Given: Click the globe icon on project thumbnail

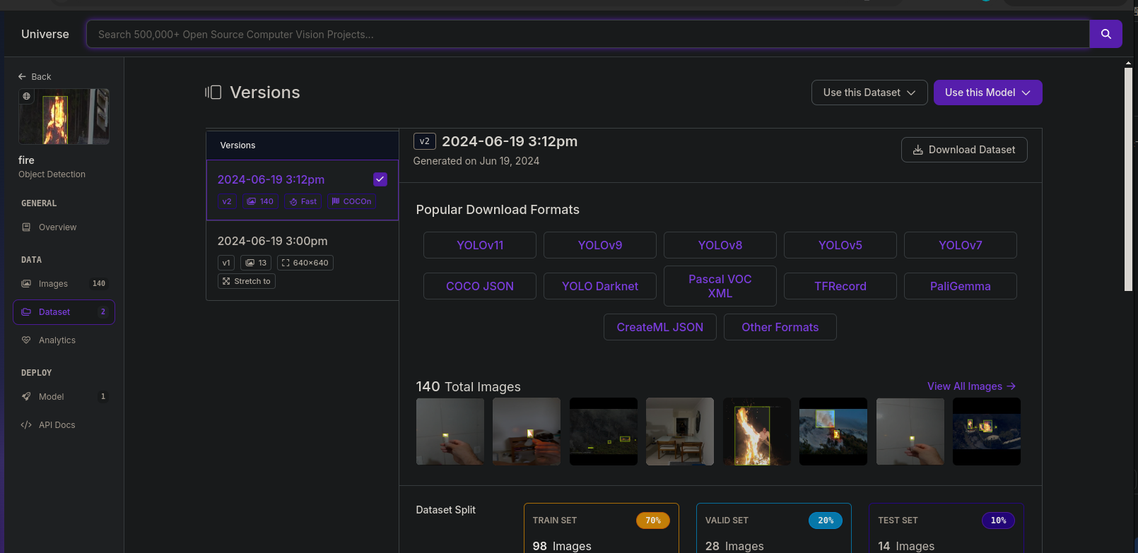Looking at the screenshot, I should [x=27, y=96].
